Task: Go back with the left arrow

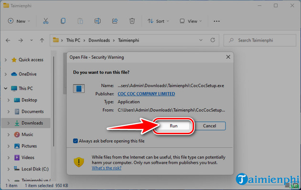Action: pos(8,40)
